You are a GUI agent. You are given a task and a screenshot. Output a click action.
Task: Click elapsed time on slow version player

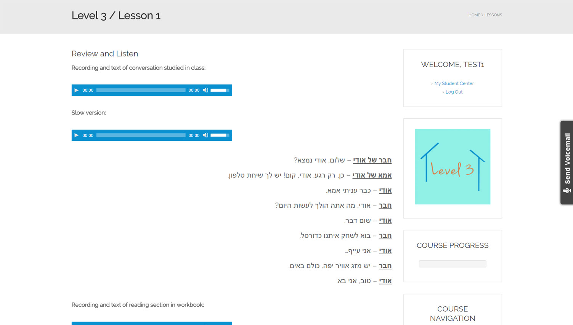tap(88, 135)
